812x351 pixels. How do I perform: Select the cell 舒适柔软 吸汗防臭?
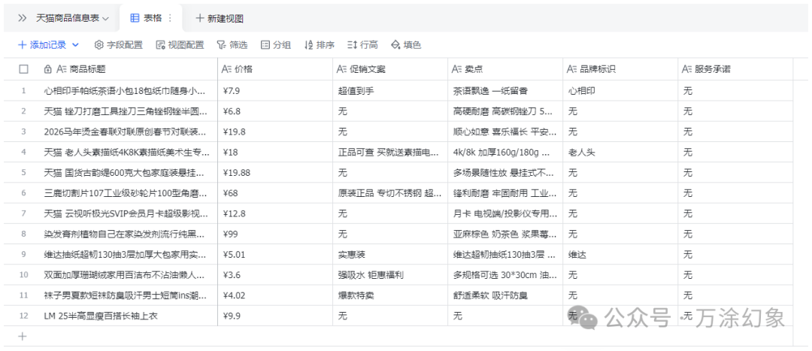pyautogui.click(x=505, y=295)
